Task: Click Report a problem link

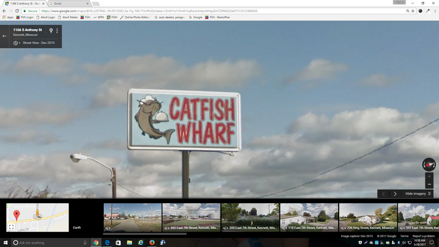Action: tap(424, 236)
